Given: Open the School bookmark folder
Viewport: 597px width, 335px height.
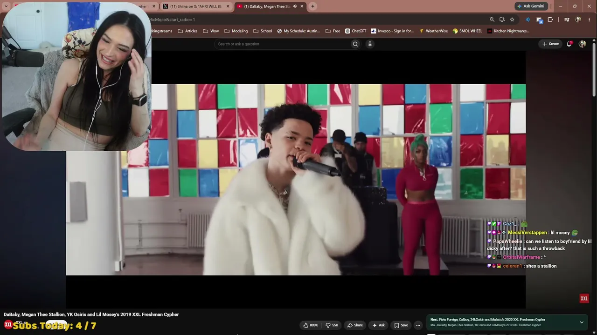Looking at the screenshot, I should [263, 31].
